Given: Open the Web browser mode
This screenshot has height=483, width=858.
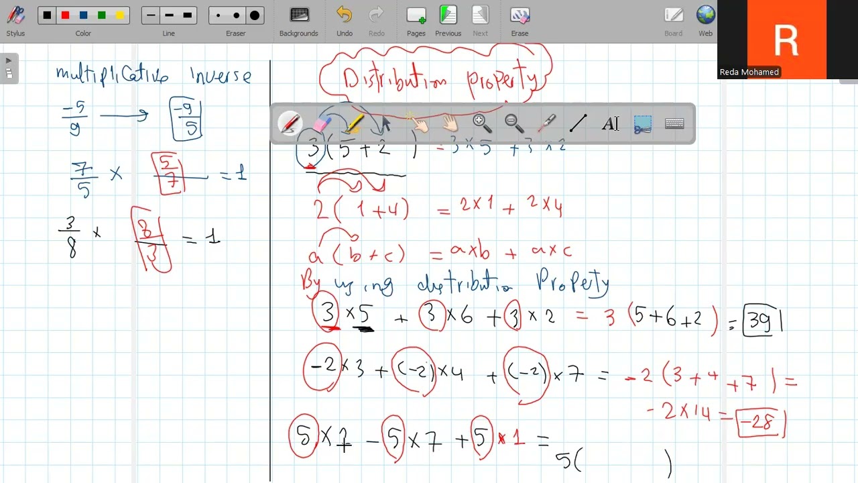Looking at the screenshot, I should pyautogui.click(x=706, y=21).
